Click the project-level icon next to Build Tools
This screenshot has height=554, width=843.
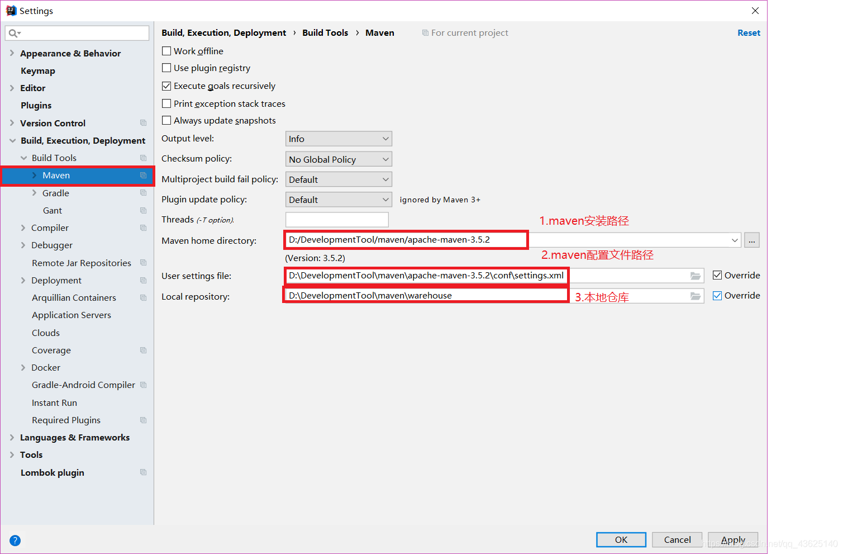coord(144,158)
